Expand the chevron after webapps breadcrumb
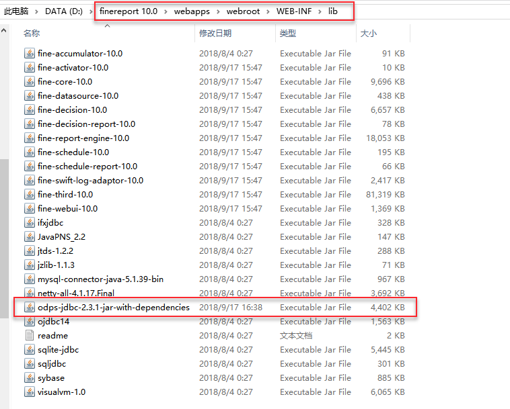 pyautogui.click(x=218, y=11)
